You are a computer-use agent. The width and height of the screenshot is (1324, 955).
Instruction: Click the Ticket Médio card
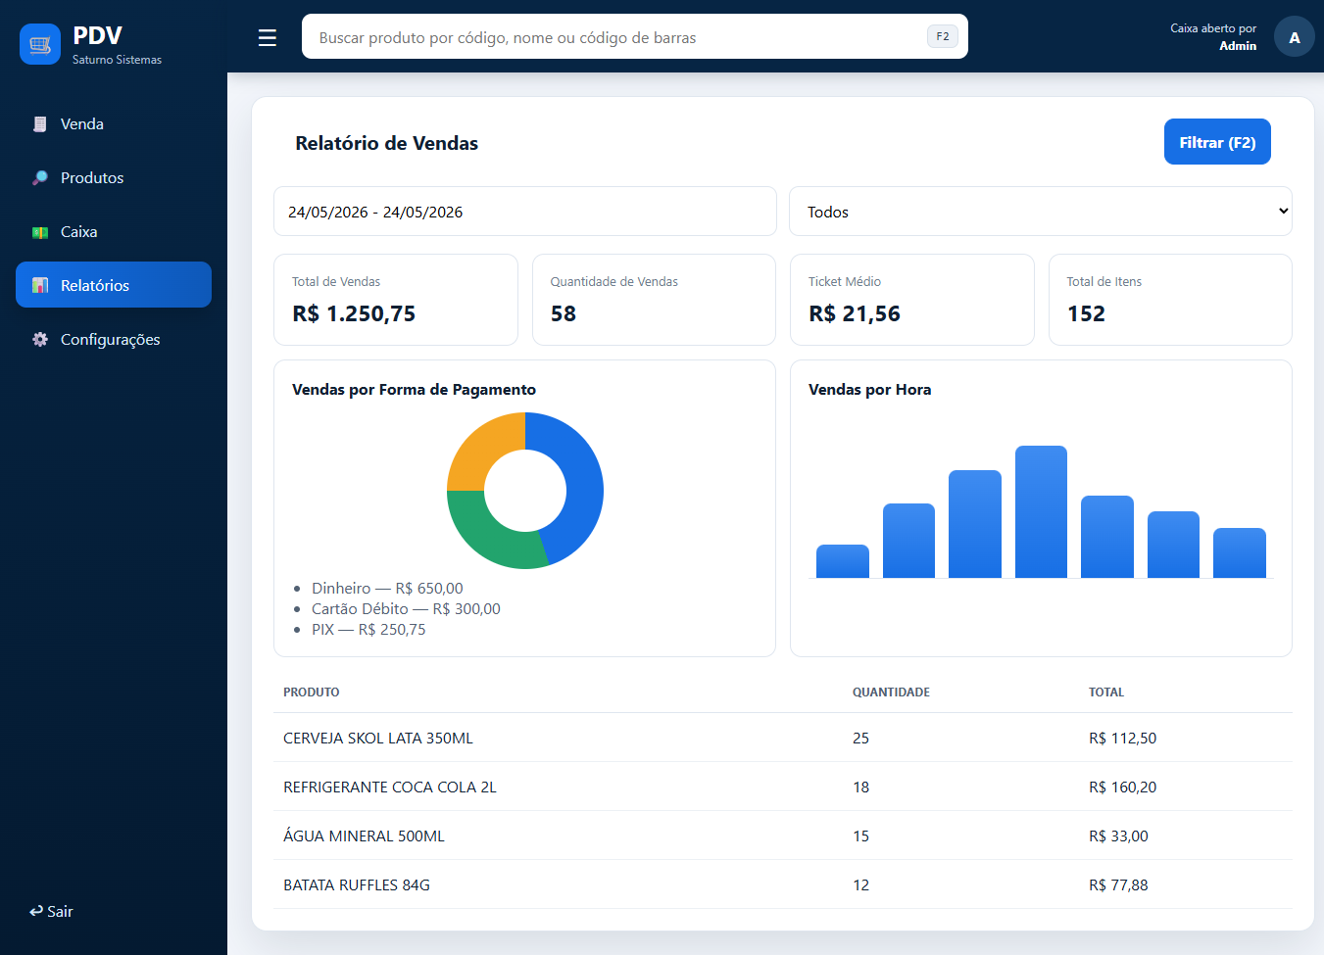coord(912,300)
